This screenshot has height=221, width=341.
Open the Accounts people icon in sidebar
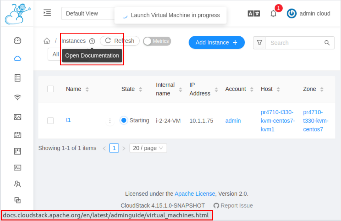17,184
